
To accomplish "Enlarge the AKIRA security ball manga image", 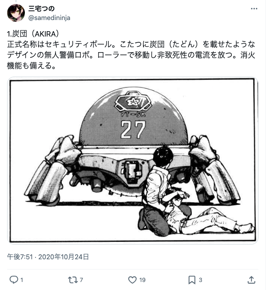I will click(132, 160).
